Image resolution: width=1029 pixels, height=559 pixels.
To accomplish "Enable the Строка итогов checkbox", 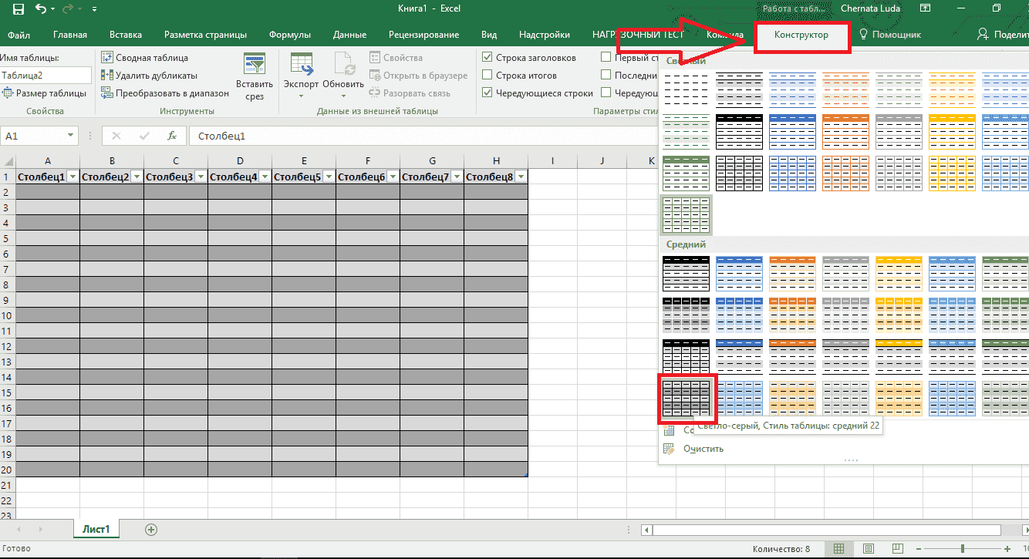I will pyautogui.click(x=488, y=75).
